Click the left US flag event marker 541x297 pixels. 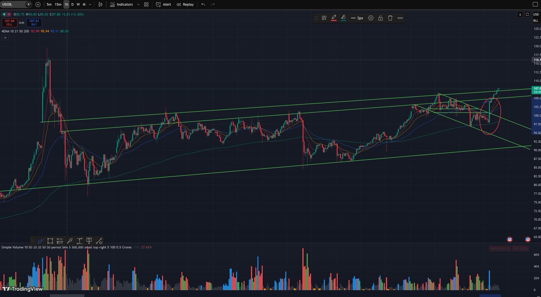[510, 239]
